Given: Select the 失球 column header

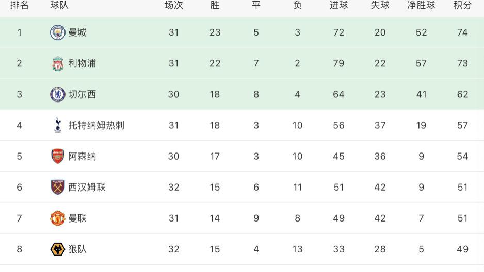Looking at the screenshot, I should [380, 5].
